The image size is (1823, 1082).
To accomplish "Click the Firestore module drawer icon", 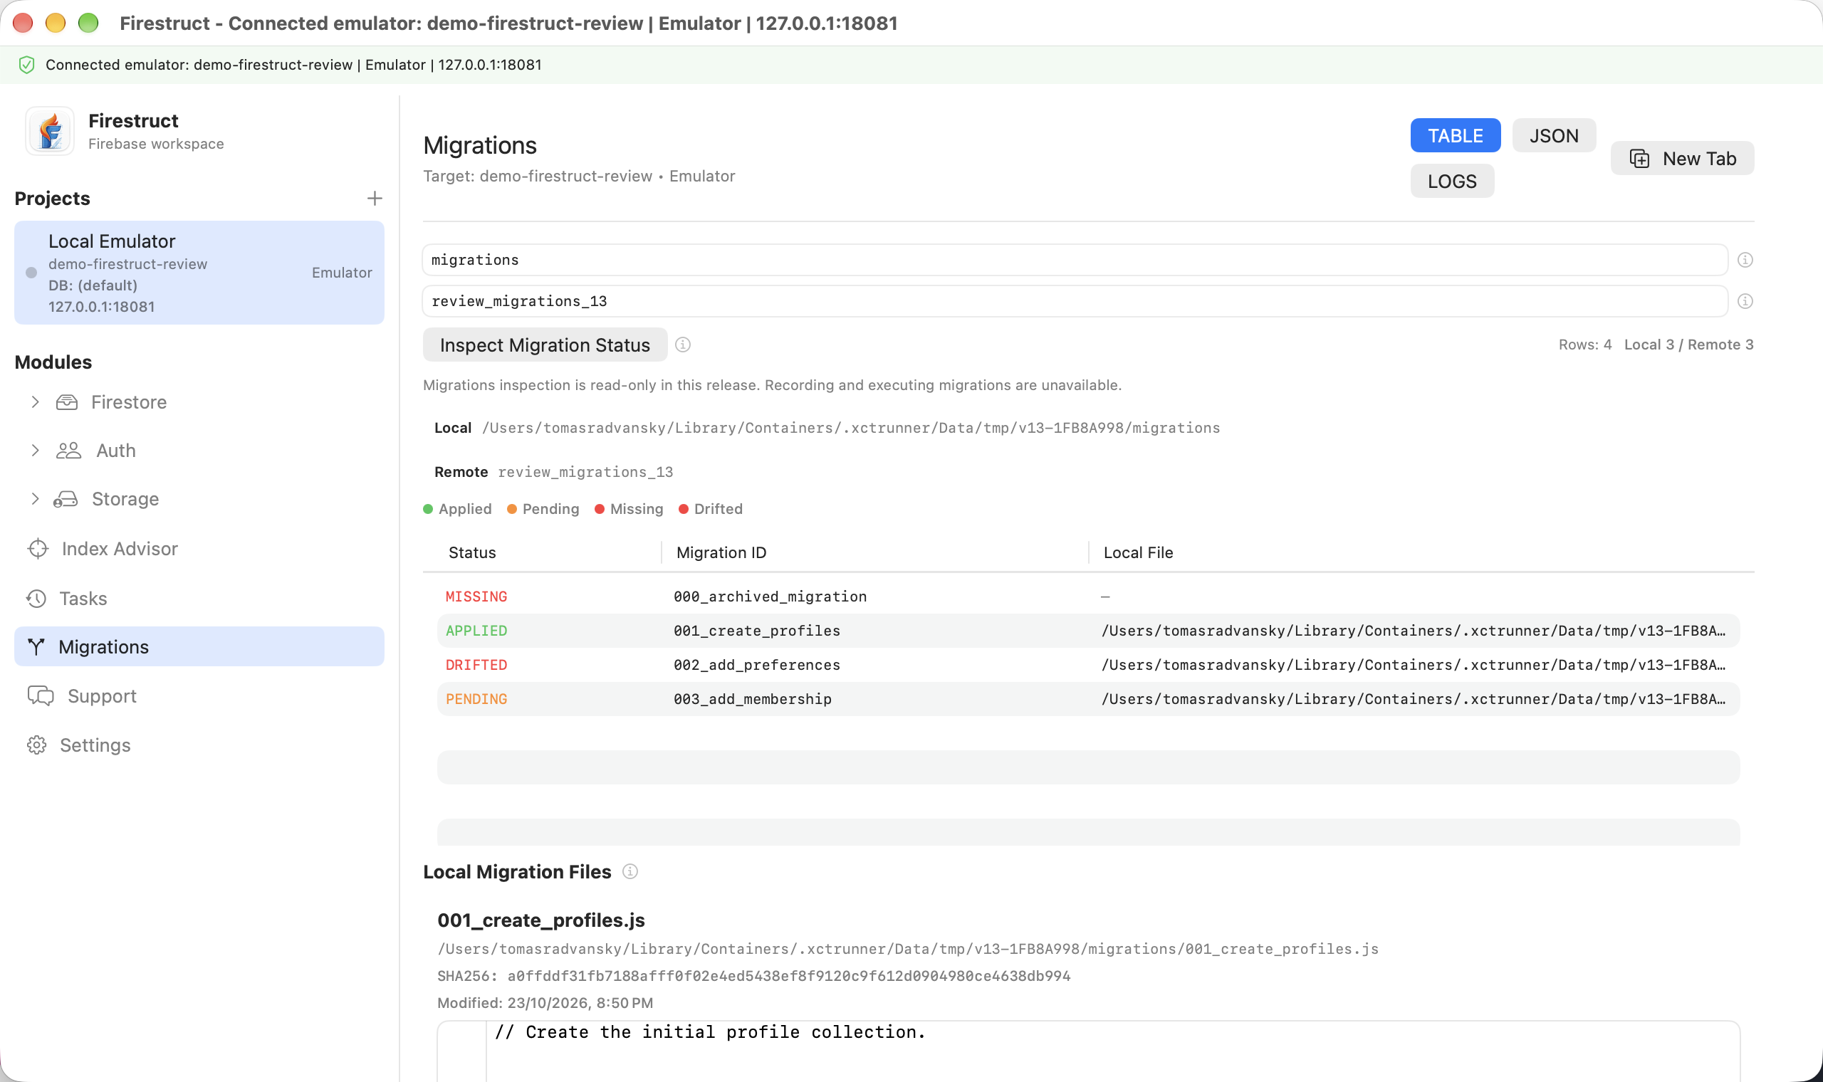I will coord(67,401).
